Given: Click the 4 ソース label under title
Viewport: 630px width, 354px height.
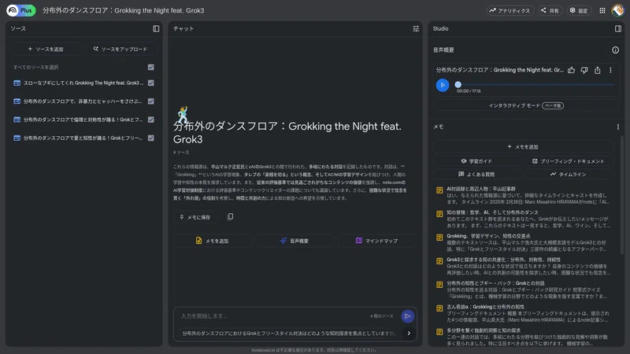Looking at the screenshot, I should point(181,152).
